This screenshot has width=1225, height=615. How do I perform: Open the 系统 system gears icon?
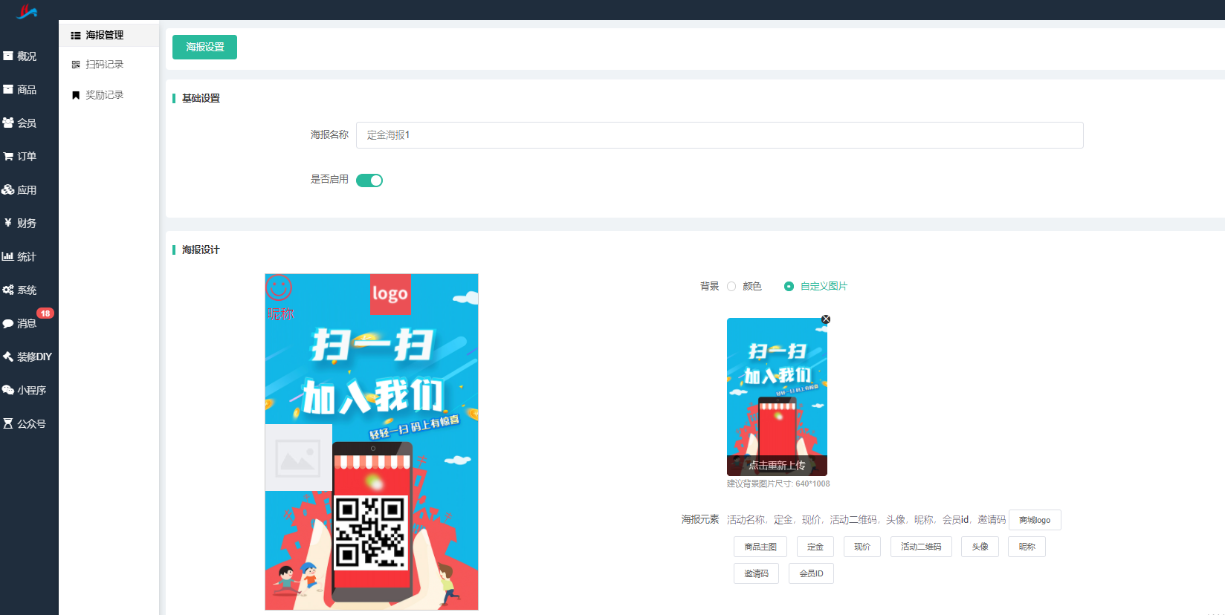tap(8, 290)
